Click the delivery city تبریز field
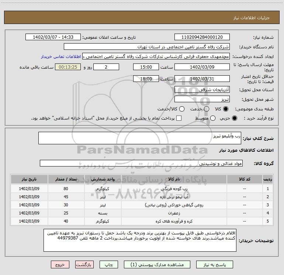Screen dimensions: 284x275 click(x=202, y=99)
